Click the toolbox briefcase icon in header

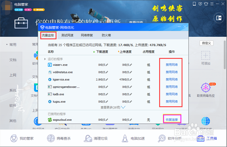coord(21,23)
